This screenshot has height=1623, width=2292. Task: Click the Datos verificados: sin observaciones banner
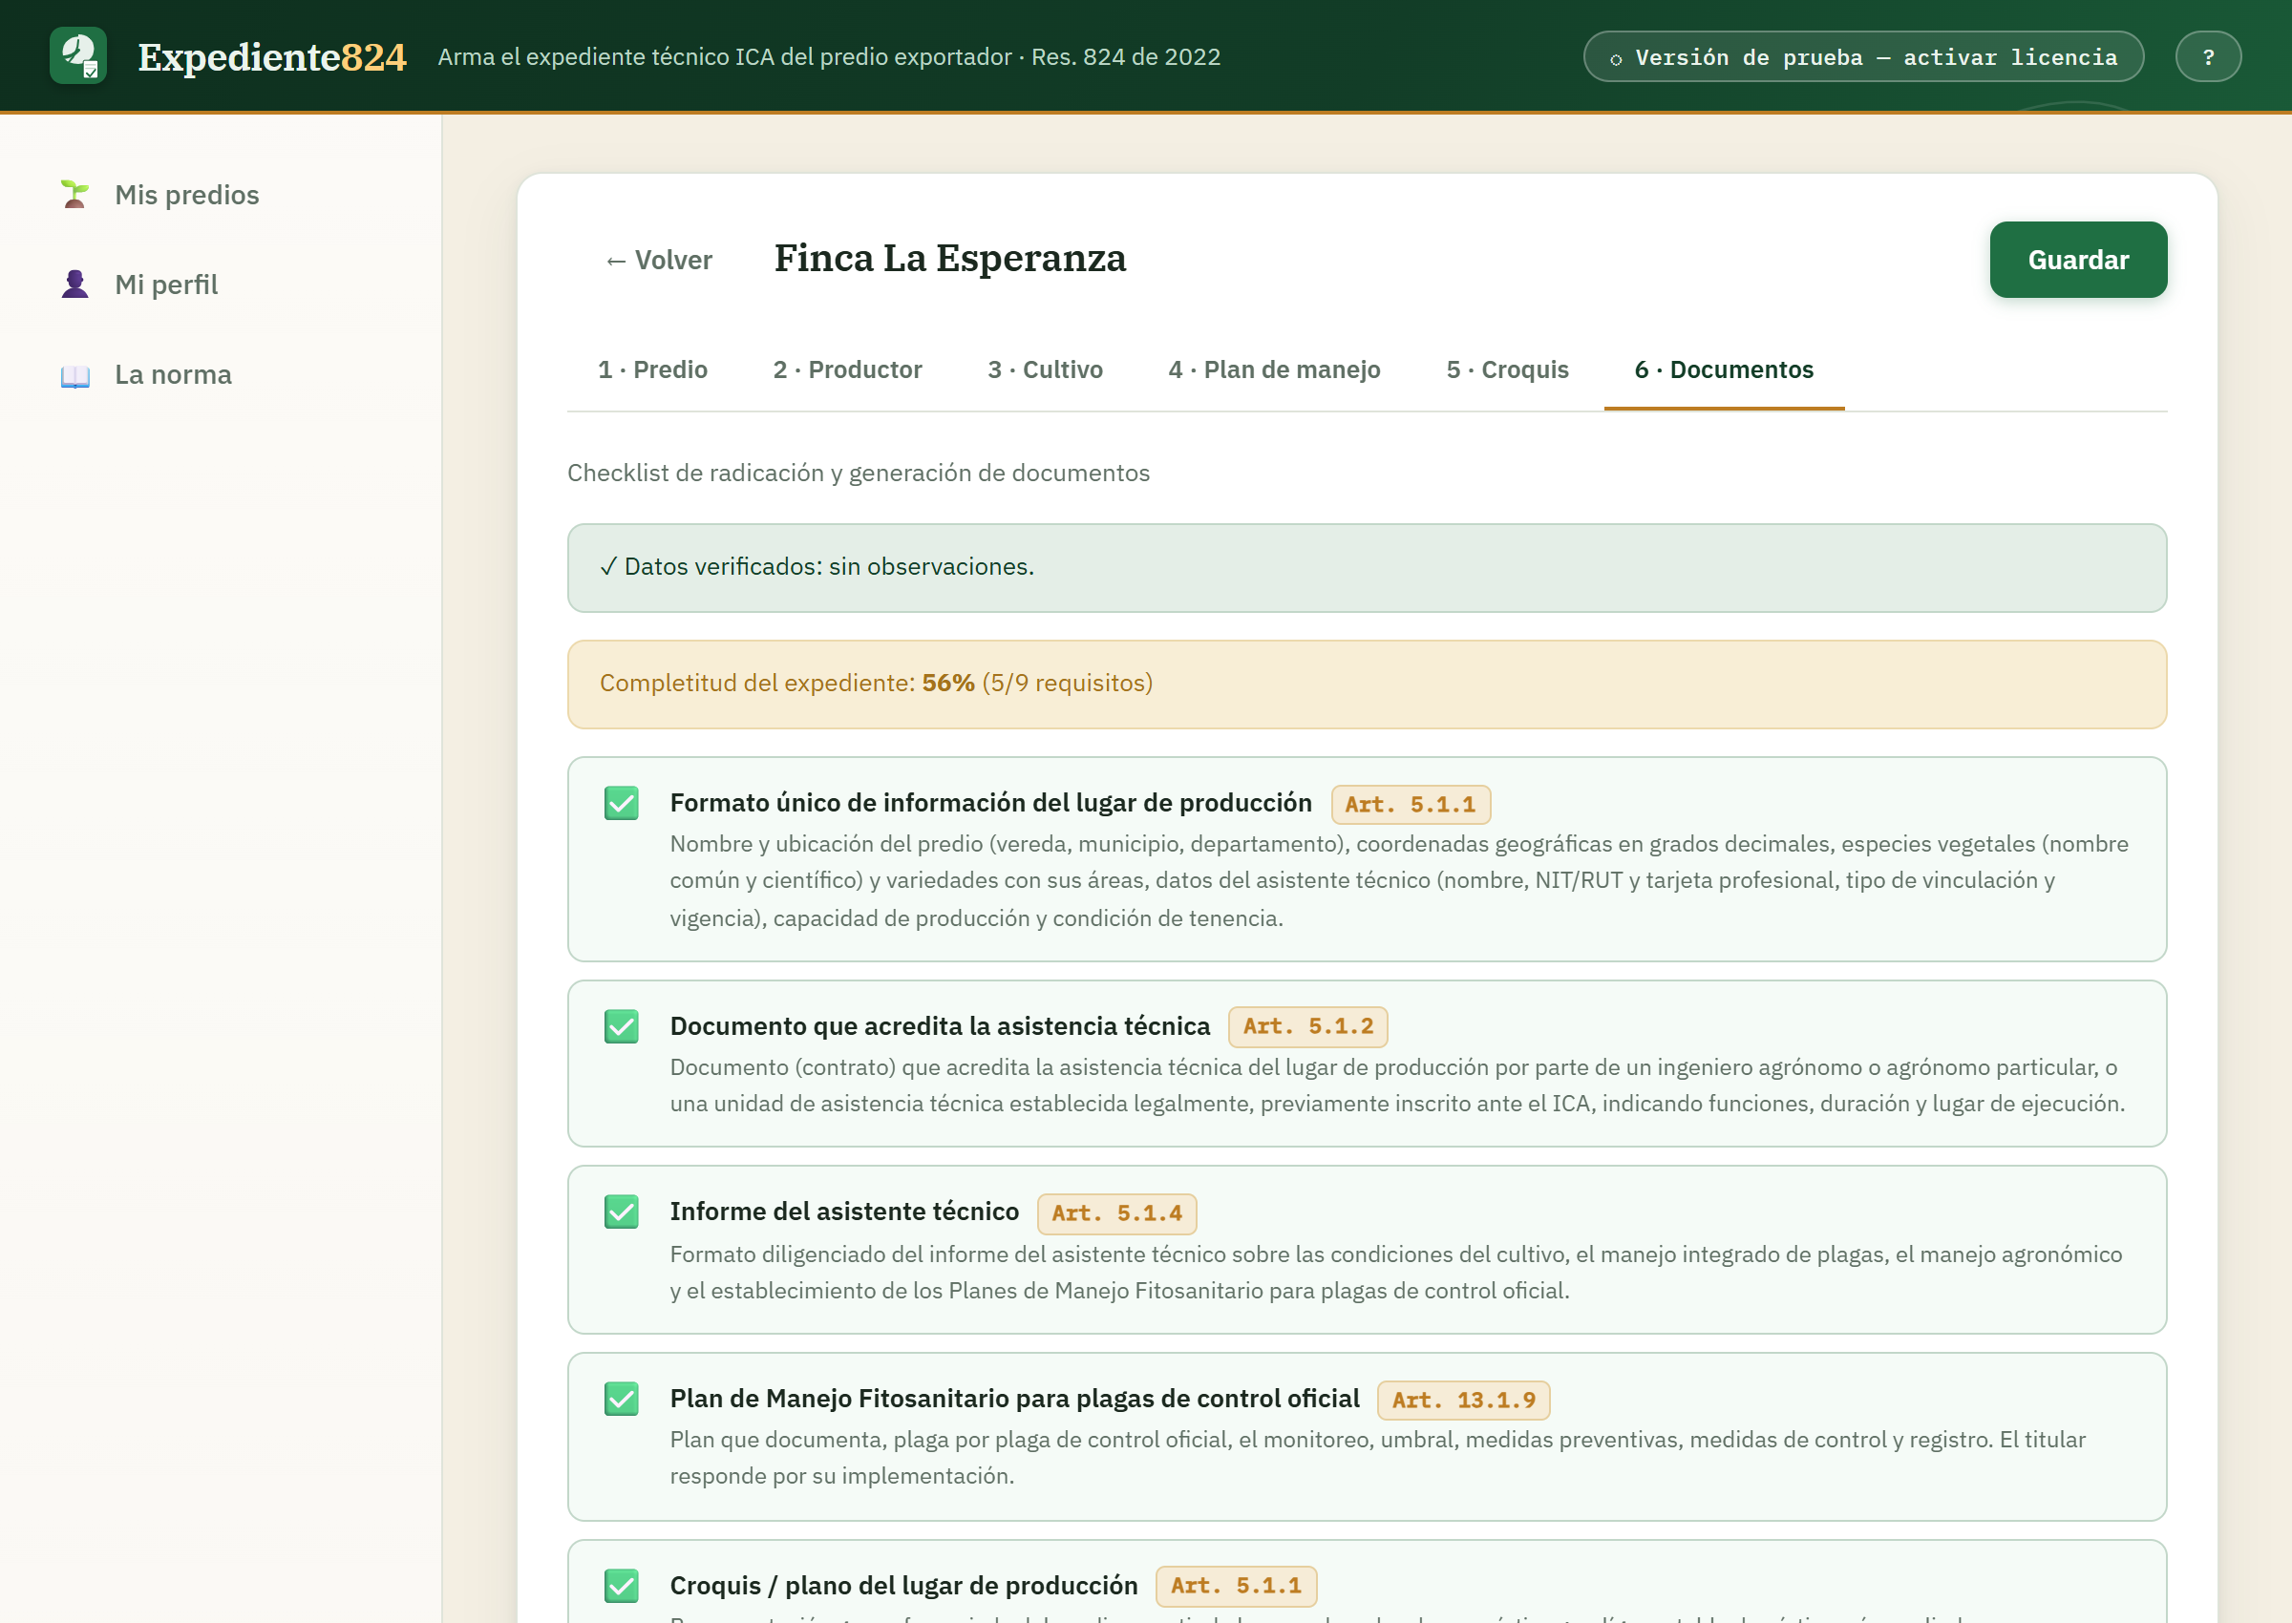[x=1367, y=567]
